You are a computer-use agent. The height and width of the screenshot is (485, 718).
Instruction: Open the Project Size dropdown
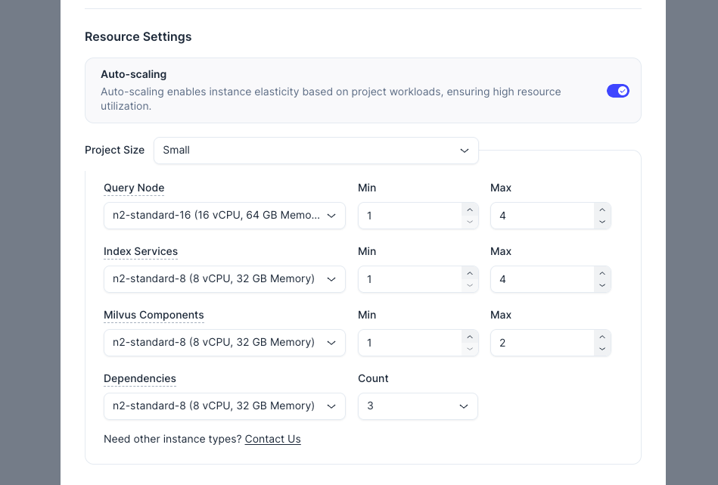(315, 151)
